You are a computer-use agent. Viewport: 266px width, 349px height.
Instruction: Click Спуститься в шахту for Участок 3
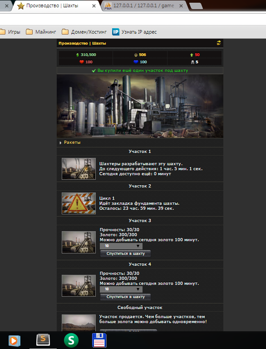click(125, 253)
